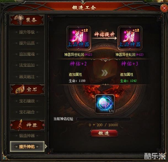Click the right 上品神器 result icon
Image resolution: width=168 pixels, height=162 pixels.
point(130,38)
